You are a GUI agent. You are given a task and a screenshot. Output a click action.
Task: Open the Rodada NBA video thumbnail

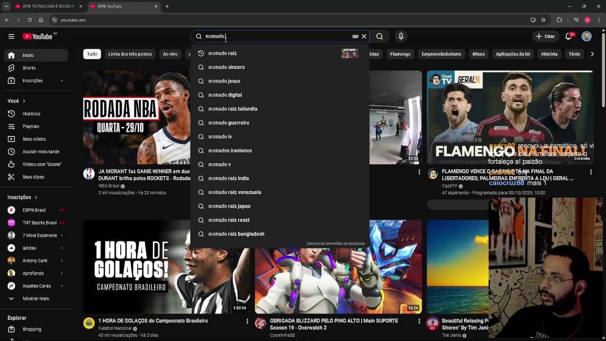137,117
